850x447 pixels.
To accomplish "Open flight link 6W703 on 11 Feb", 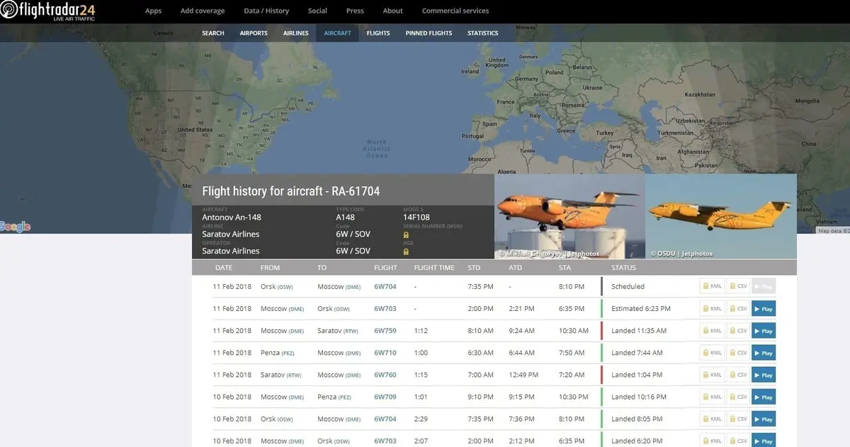I will (x=385, y=309).
